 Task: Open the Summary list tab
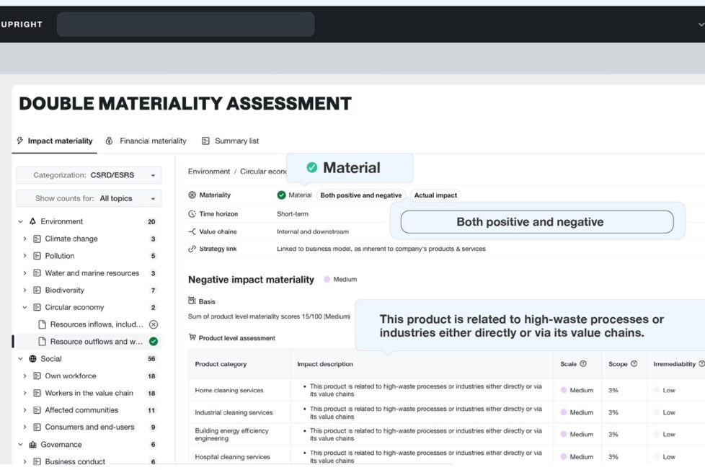pos(230,141)
